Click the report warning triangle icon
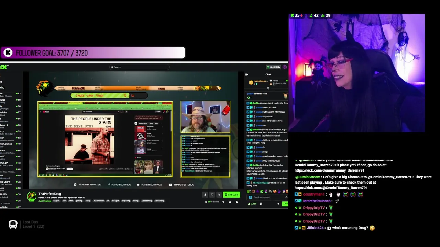 click(230, 202)
